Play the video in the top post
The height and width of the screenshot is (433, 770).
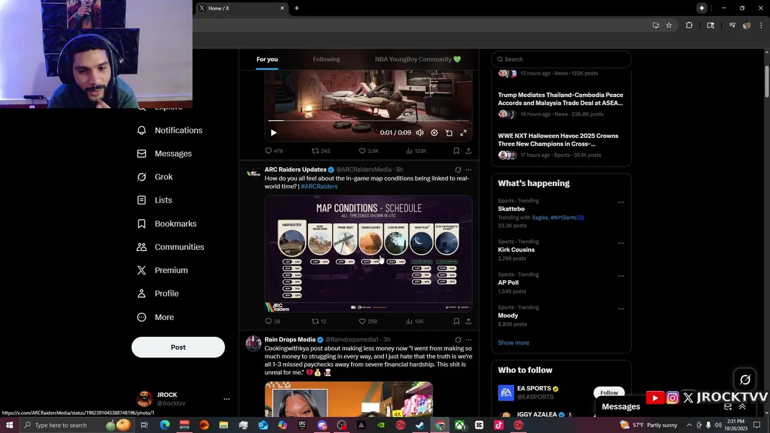coord(273,133)
